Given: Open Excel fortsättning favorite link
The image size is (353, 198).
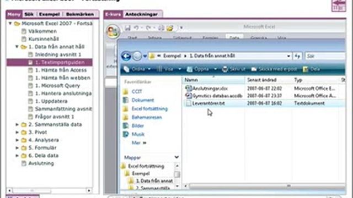Looking at the screenshot, I should [149, 109].
